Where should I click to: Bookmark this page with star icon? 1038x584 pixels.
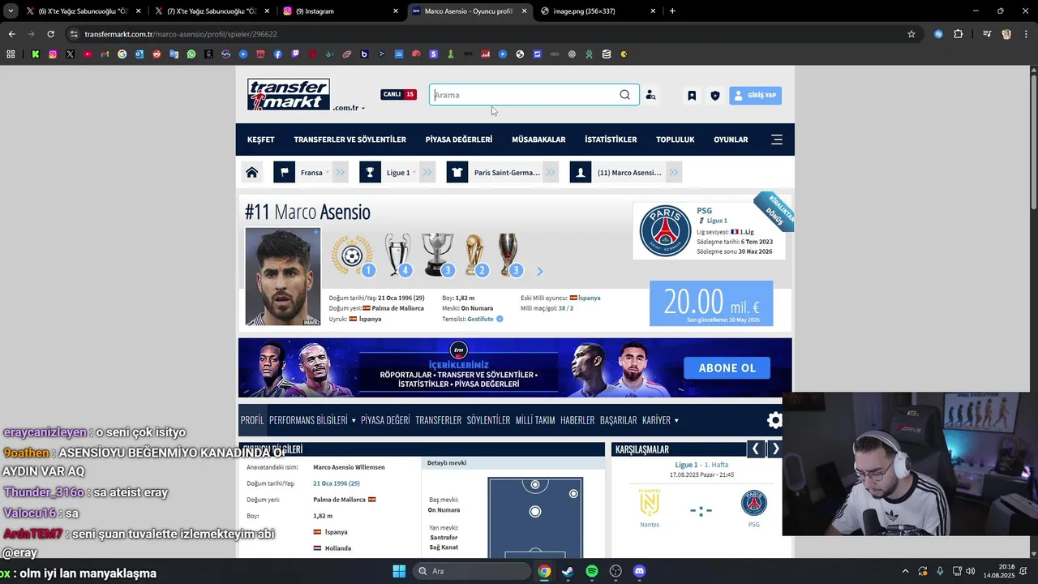(911, 34)
